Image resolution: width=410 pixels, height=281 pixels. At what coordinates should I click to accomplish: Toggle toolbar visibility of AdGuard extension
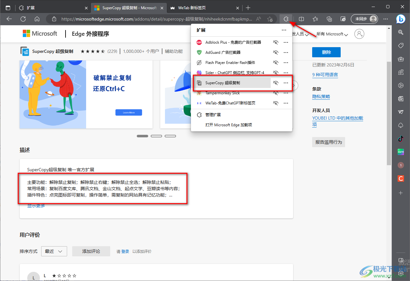click(x=276, y=52)
